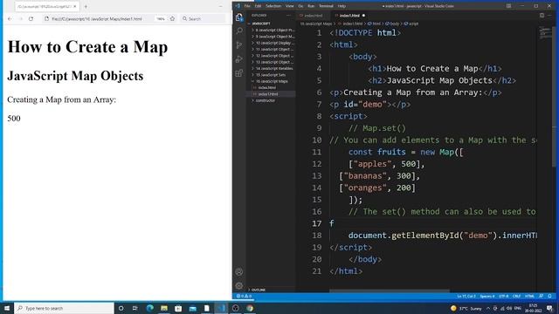Open the Search view in VS Code activity bar
559x314 pixels.
pos(239,31)
